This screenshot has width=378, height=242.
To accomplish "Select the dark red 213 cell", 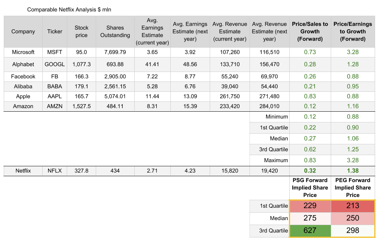I will [353, 206].
